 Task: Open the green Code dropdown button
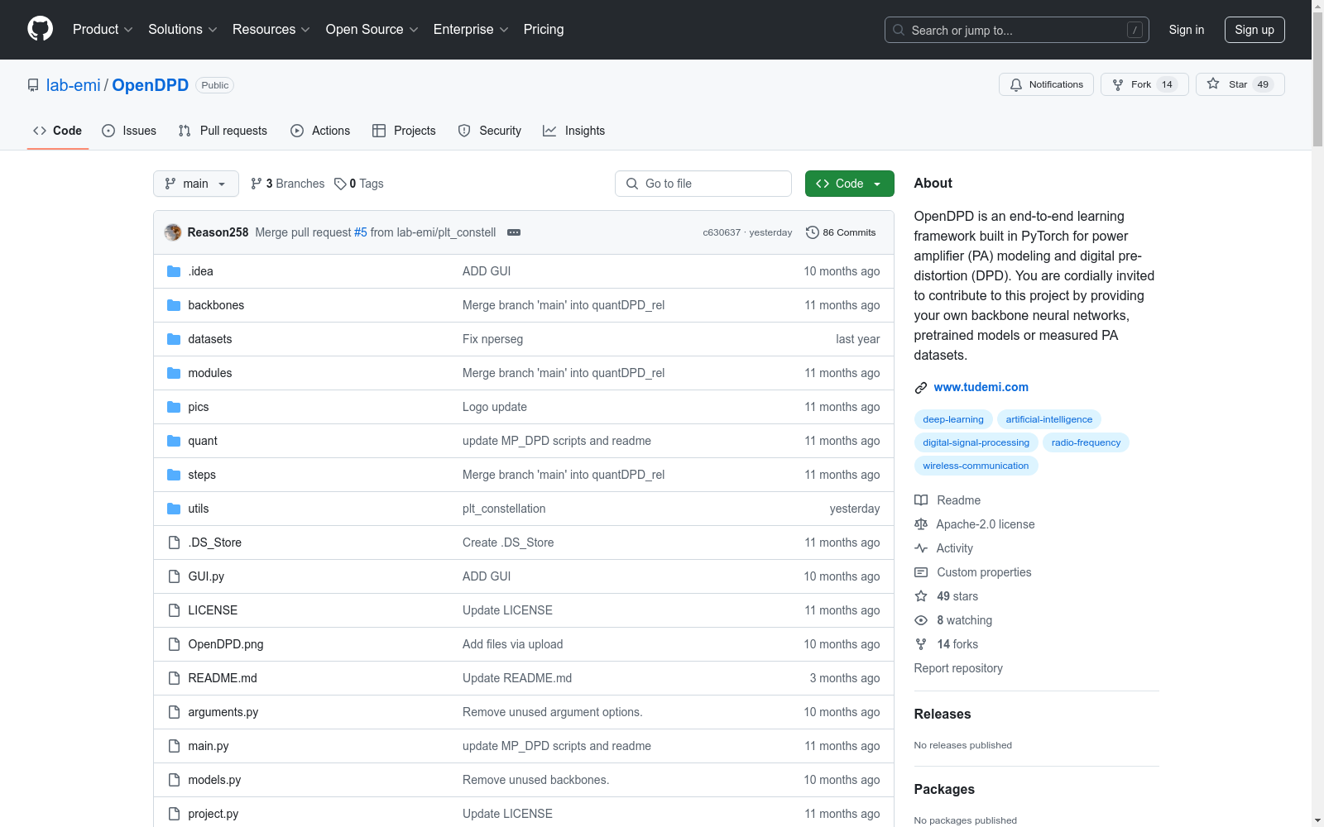[x=850, y=184]
